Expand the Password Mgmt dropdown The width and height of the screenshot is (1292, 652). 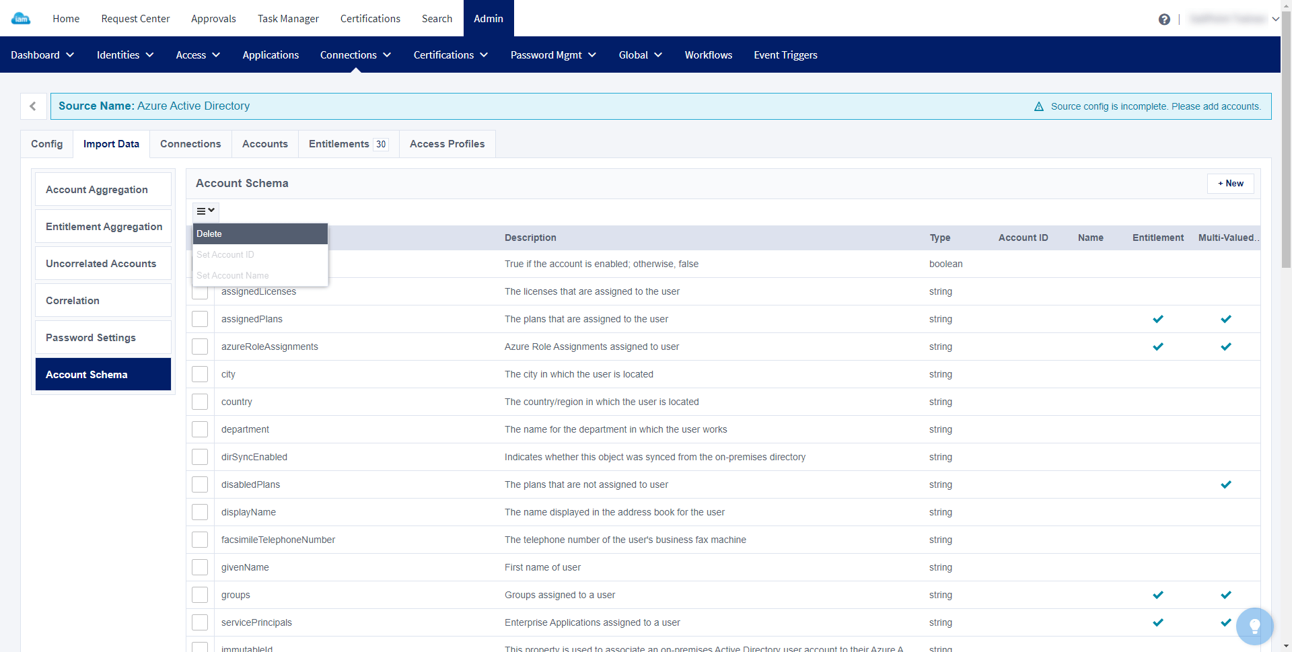(x=553, y=55)
